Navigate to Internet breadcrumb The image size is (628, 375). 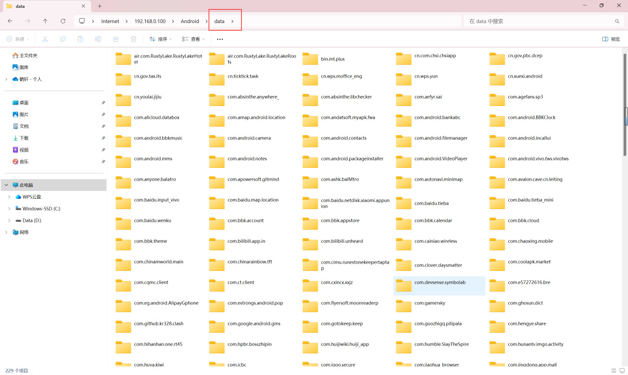[x=110, y=21]
